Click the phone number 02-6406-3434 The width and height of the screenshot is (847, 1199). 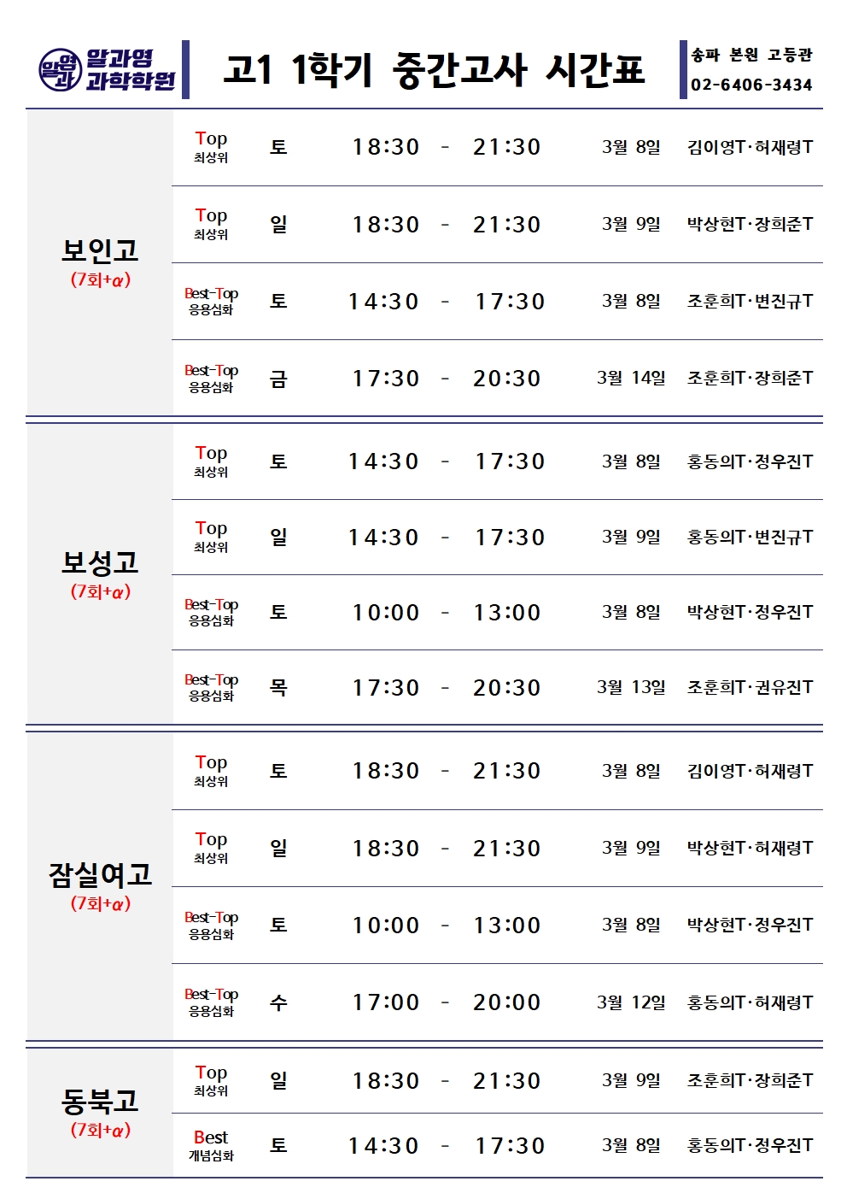click(751, 85)
